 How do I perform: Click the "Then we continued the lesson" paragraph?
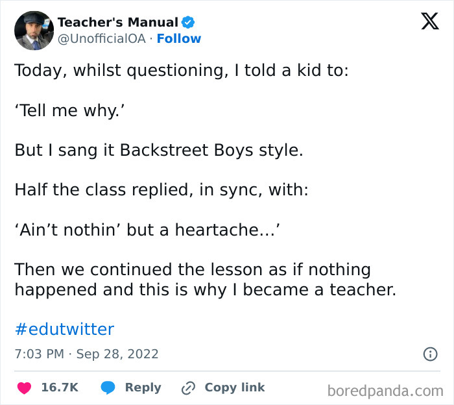point(205,279)
